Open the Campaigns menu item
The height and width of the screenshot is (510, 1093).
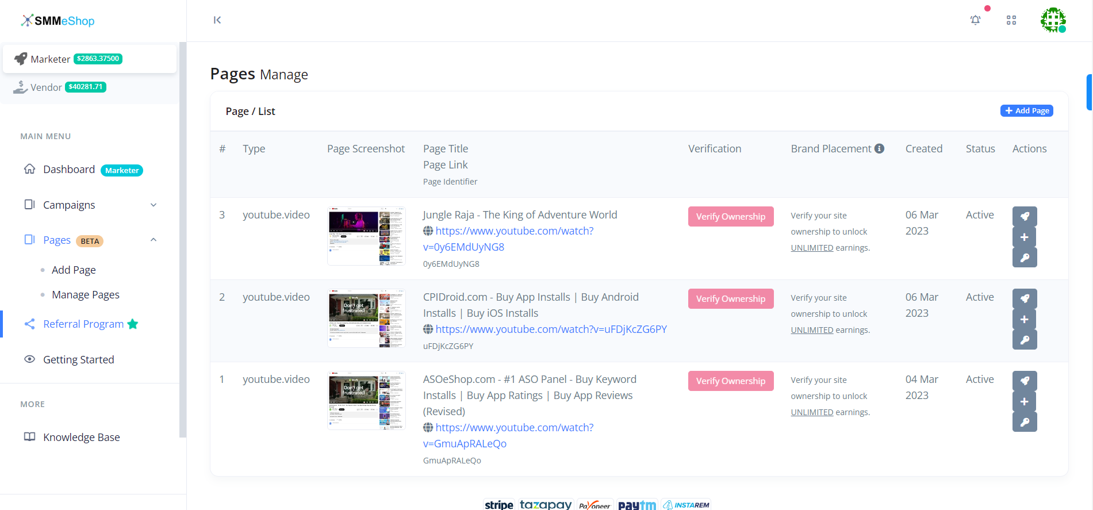coord(69,205)
